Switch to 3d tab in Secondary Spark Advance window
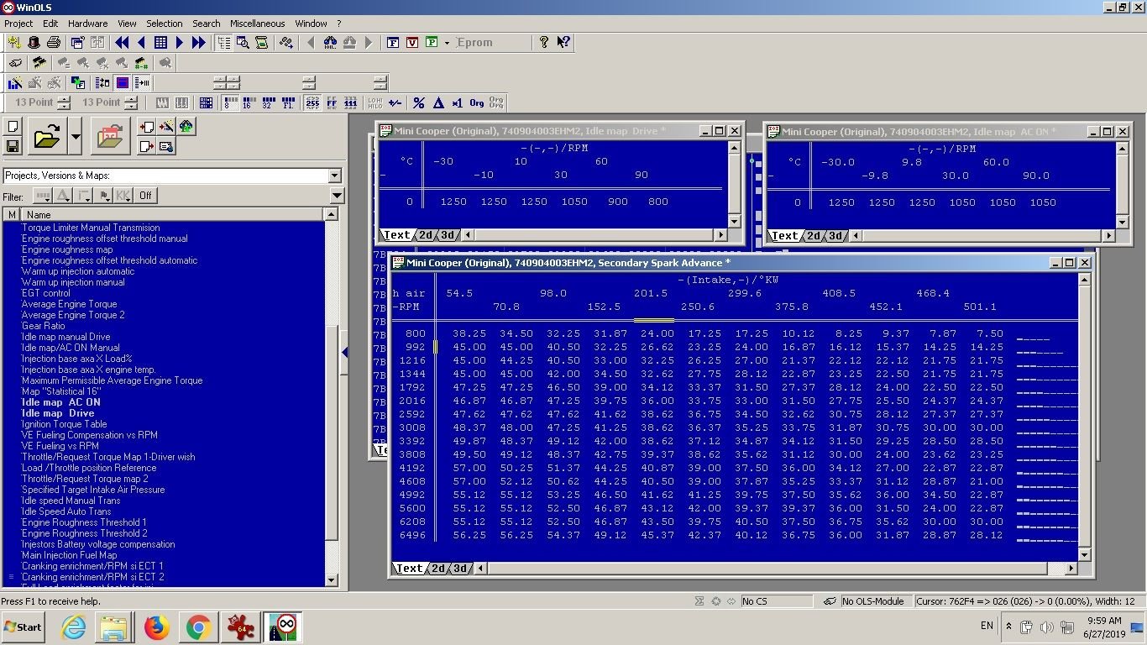The height and width of the screenshot is (645, 1147). [x=459, y=569]
